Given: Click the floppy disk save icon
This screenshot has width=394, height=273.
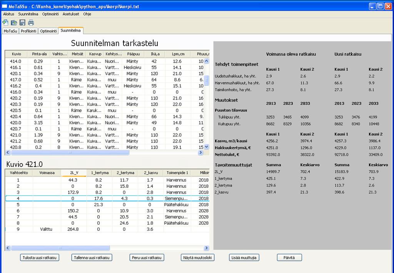Looking at the screenshot, I should pos(22,23).
